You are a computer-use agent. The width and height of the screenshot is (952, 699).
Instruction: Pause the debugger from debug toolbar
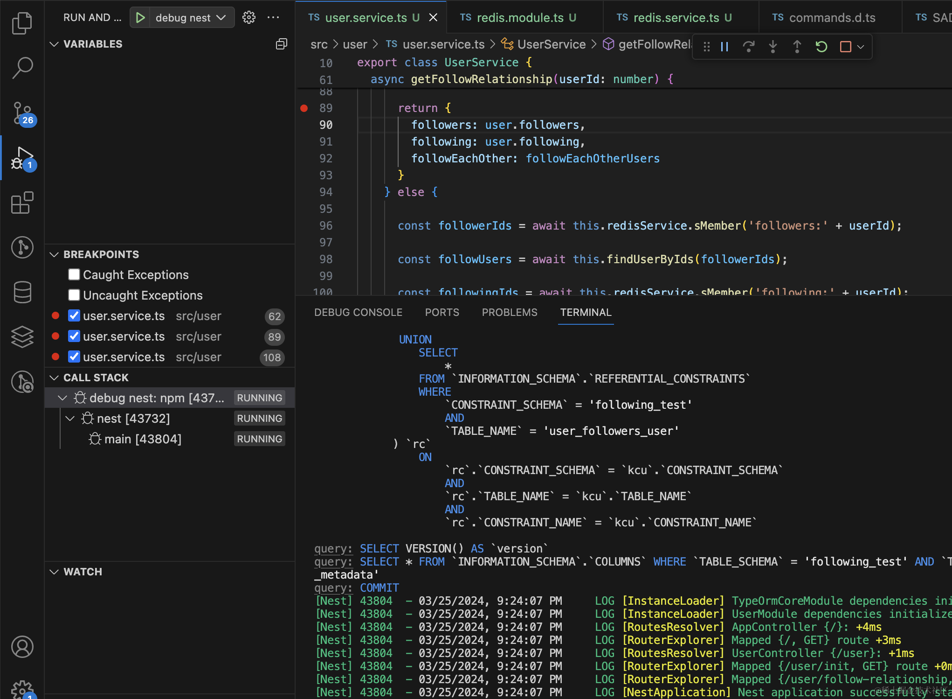724,47
